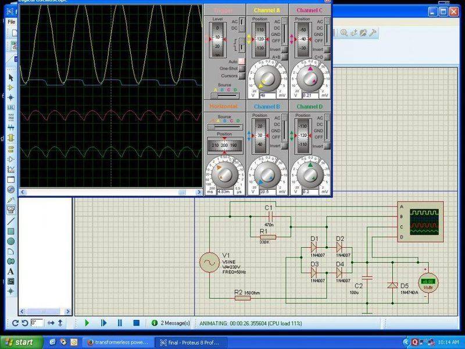Click the trigger AC/DC coupling switch

242,24
